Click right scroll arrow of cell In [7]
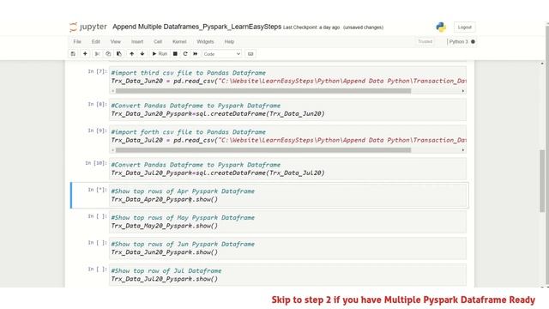This screenshot has height=309, width=549. point(463,91)
